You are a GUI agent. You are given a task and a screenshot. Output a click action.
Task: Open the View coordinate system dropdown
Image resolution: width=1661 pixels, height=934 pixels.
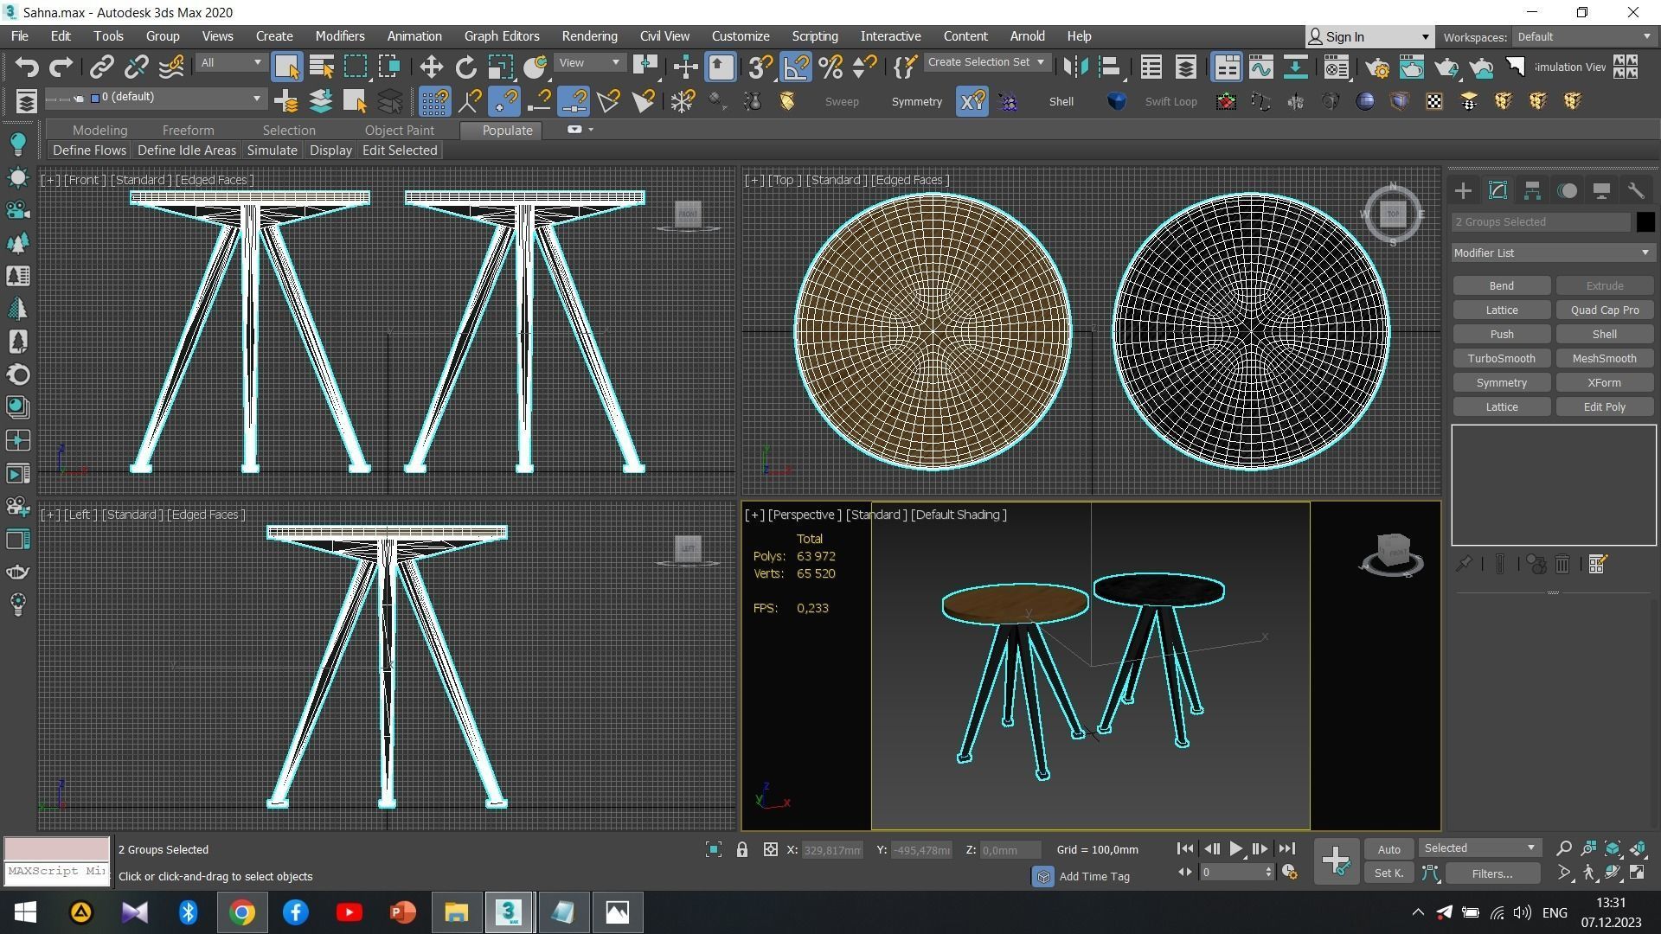(589, 62)
